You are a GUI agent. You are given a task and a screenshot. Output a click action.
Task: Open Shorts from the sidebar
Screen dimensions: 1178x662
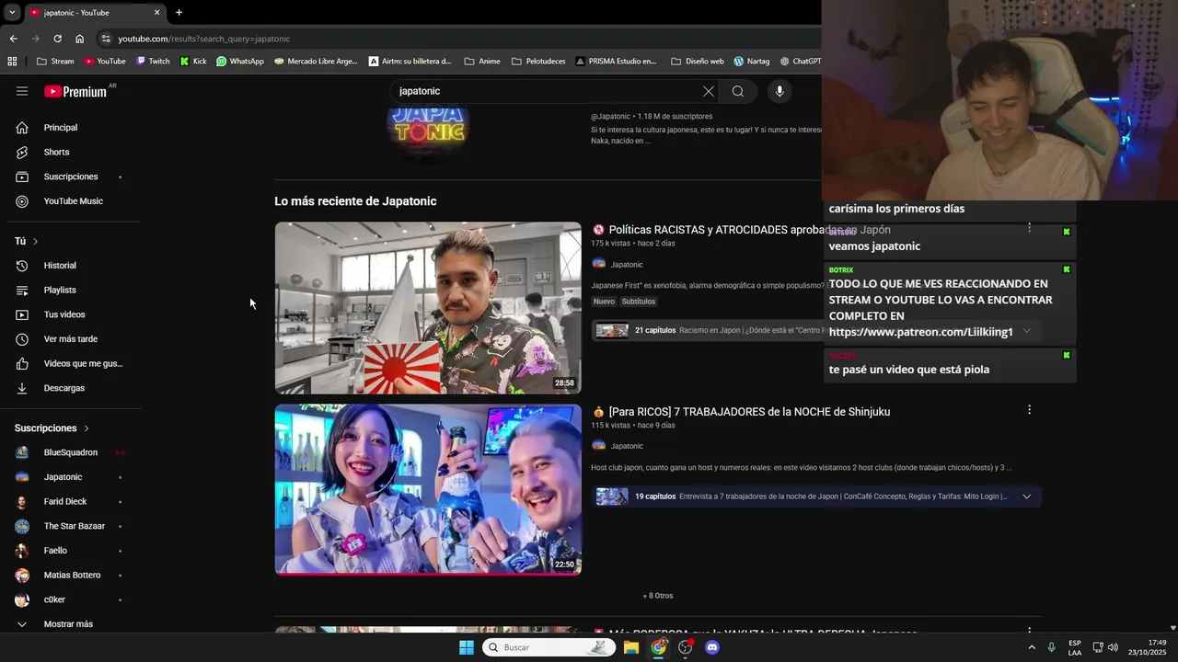(x=70, y=152)
